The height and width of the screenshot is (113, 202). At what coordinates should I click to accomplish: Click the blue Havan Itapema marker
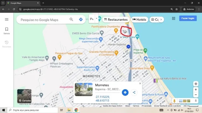pyautogui.click(x=128, y=47)
